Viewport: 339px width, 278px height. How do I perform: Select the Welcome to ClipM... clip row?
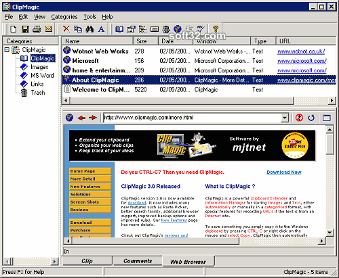coord(199,89)
